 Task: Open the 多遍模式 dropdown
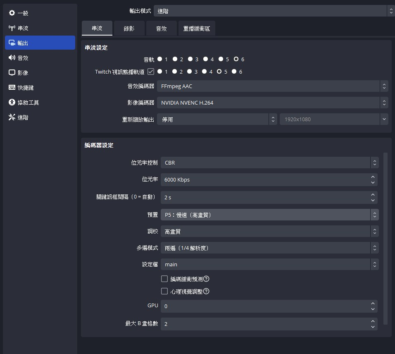(269, 248)
